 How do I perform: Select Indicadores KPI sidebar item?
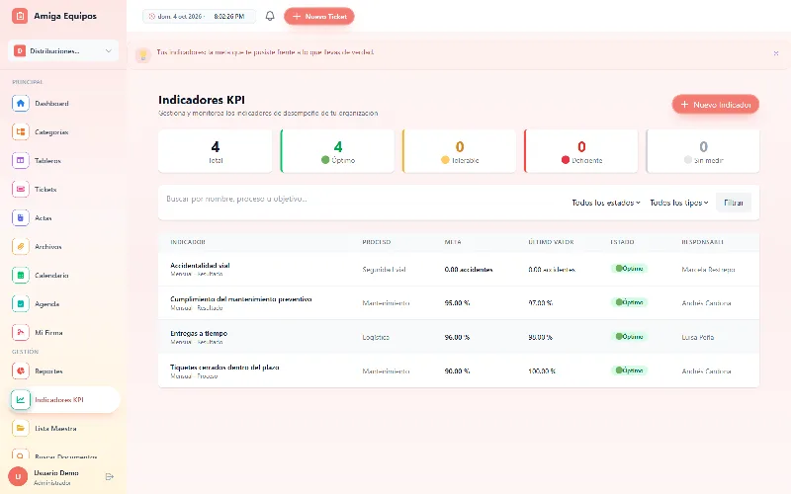coord(63,400)
